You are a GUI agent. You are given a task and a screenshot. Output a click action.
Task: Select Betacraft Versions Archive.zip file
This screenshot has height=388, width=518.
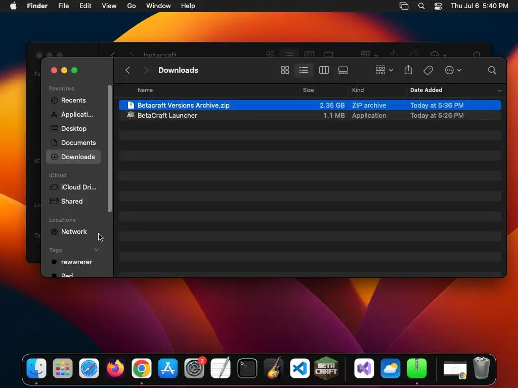coord(310,105)
